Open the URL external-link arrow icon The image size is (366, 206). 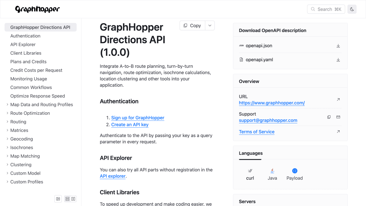point(338,99)
